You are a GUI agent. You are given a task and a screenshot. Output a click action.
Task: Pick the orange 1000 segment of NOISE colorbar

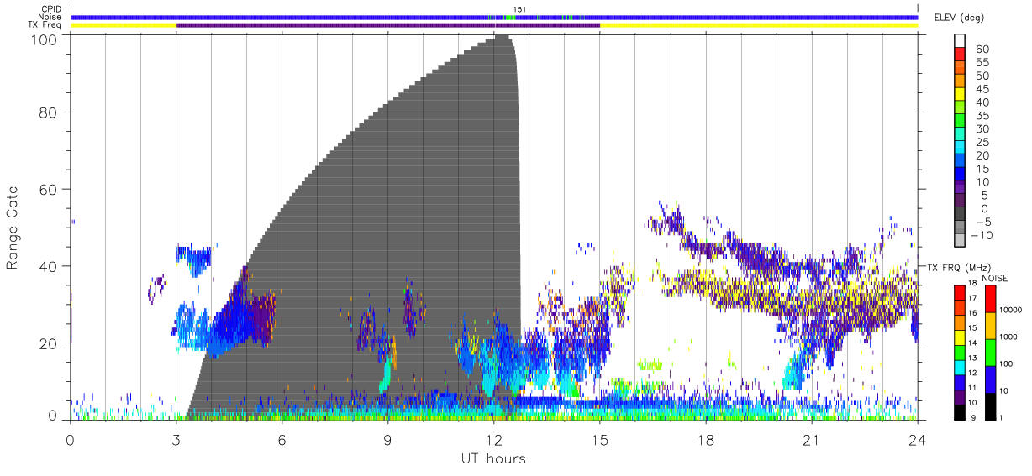990,326
